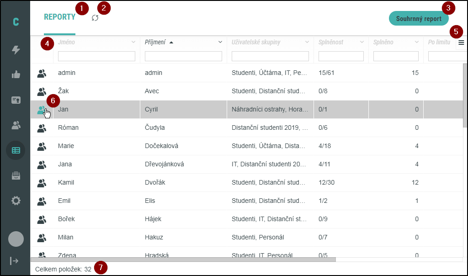
Task: Expand the Jméno column dropdown
Action: pyautogui.click(x=133, y=42)
